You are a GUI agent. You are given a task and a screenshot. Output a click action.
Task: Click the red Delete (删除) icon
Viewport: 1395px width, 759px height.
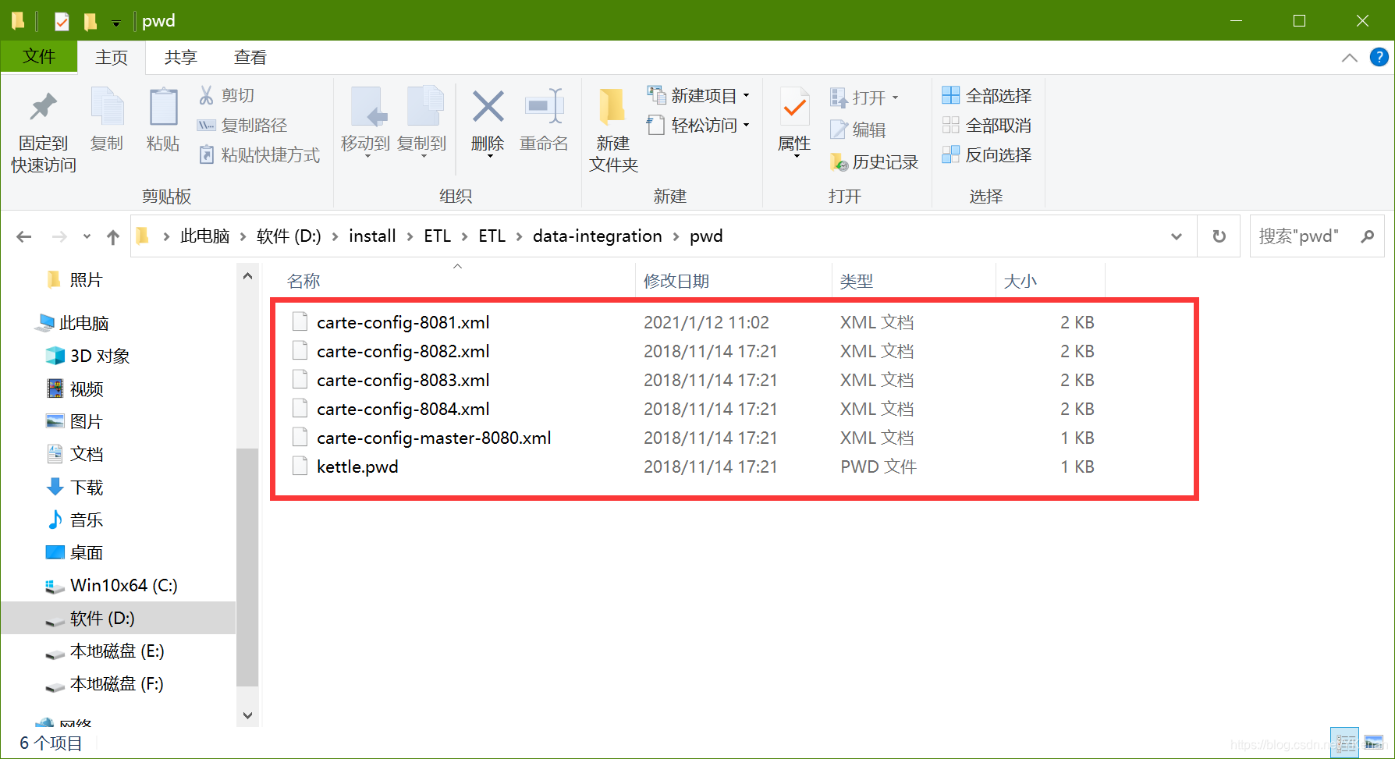pyautogui.click(x=488, y=107)
